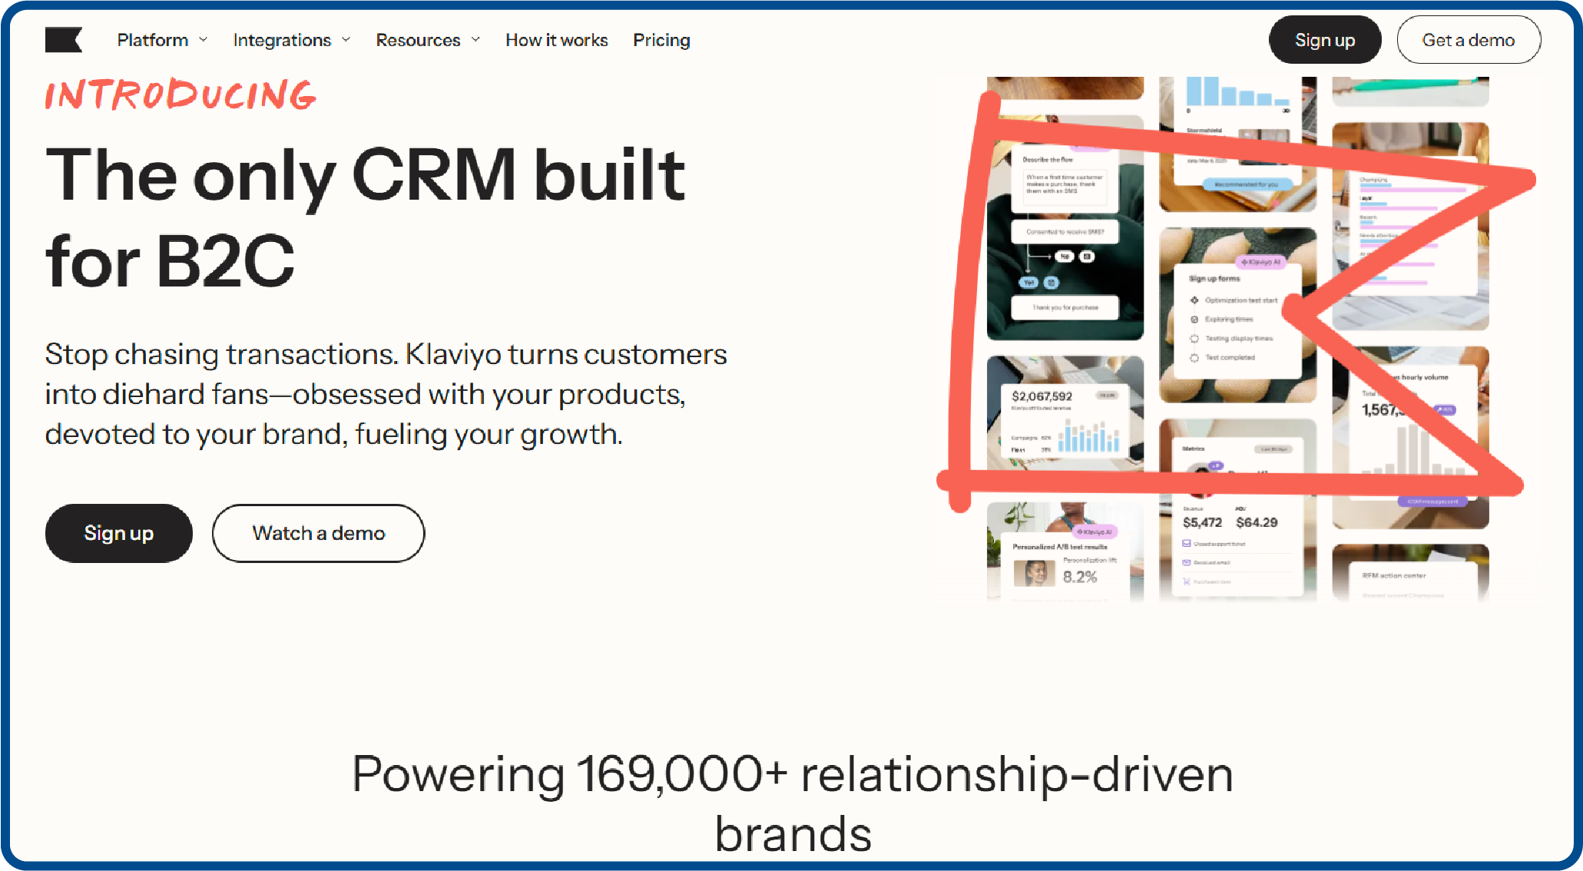Screen dimensions: 1583x871
Task: Click the Watch a demo button
Action: click(x=318, y=533)
